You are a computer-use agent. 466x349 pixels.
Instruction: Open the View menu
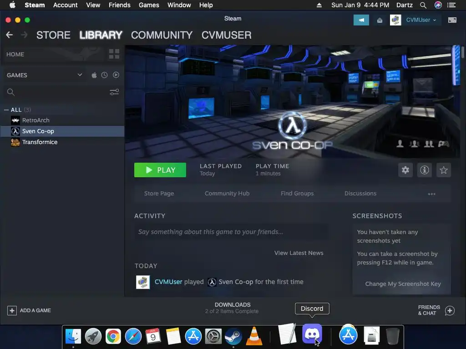tap(93, 5)
